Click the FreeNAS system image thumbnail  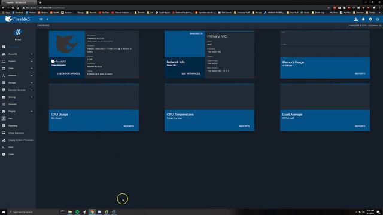coord(66,44)
